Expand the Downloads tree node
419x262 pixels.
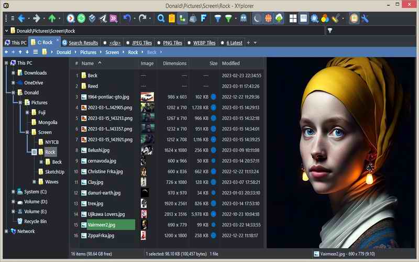(13, 73)
